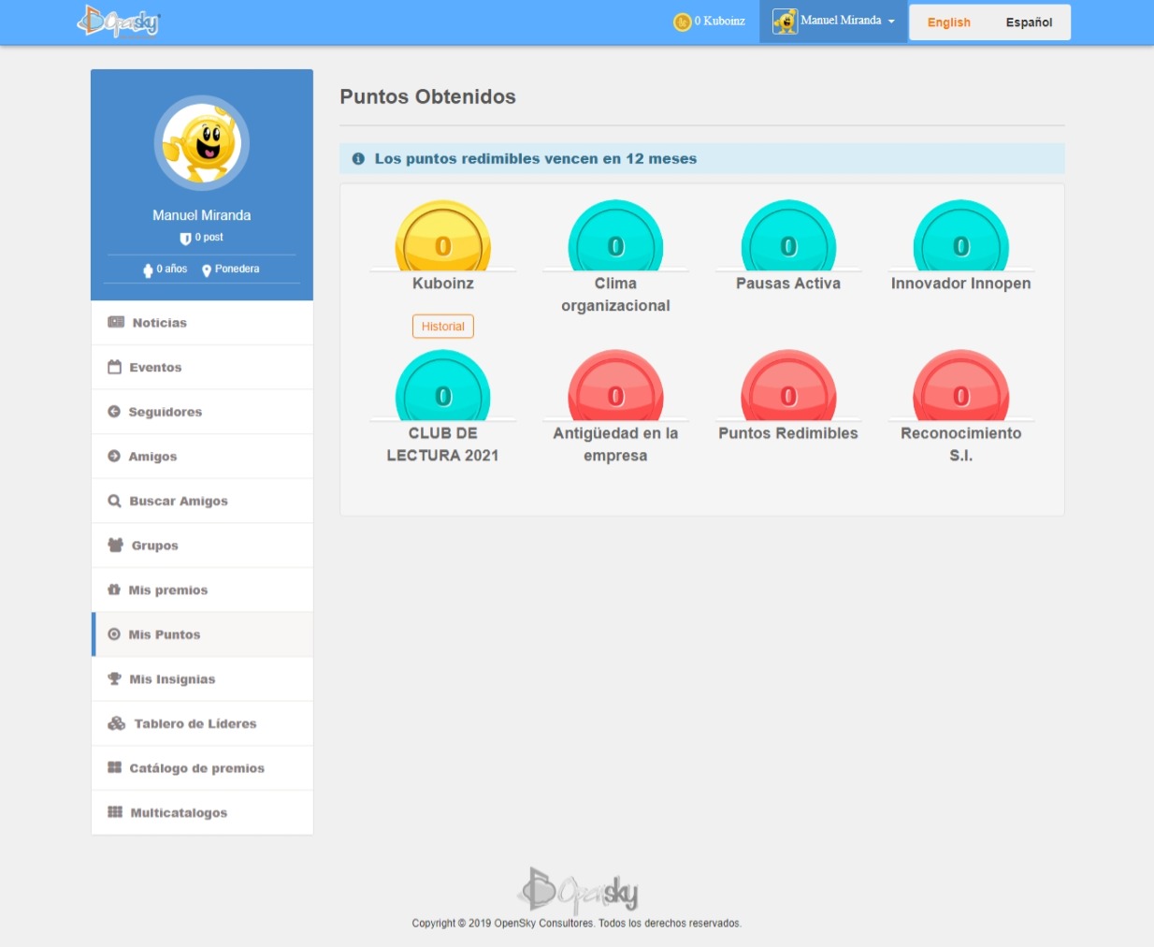
Task: Click the Innovador Innopen teal badge
Action: coord(961,236)
